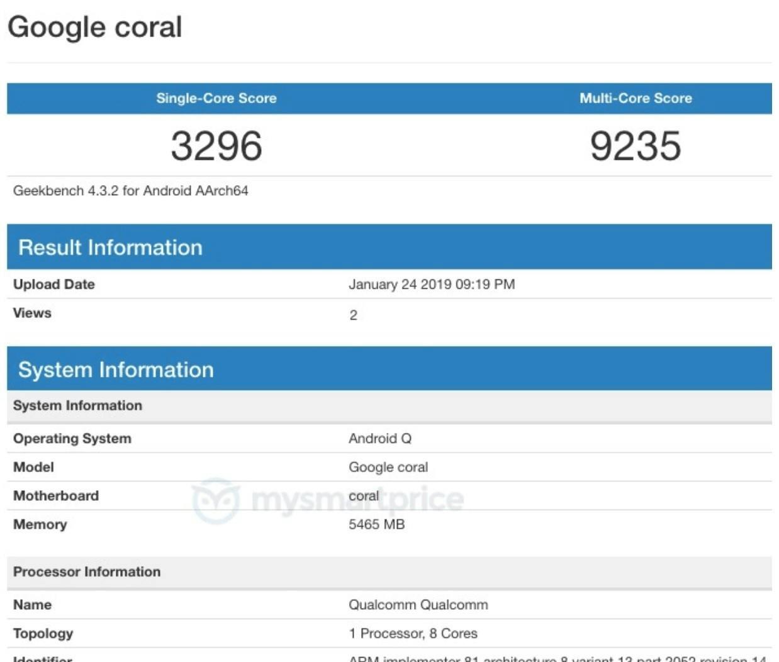Click the Result Information section header
The width and height of the screenshot is (779, 662).
pyautogui.click(x=110, y=247)
